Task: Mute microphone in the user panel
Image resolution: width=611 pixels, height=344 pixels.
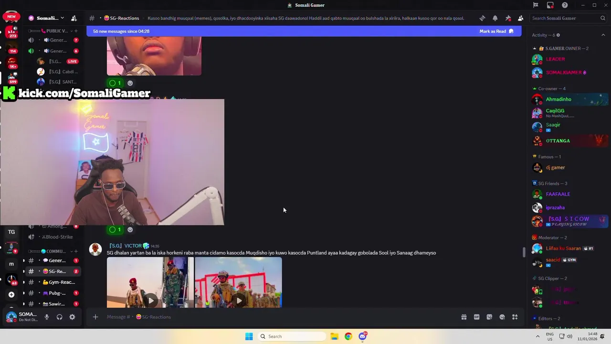Action: click(47, 317)
